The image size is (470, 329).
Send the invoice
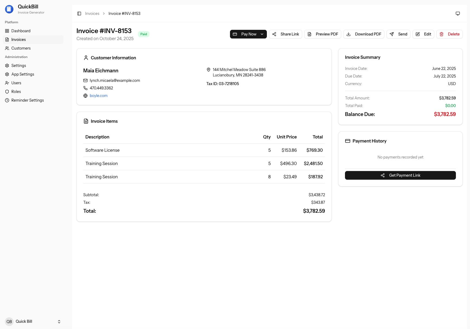398,34
